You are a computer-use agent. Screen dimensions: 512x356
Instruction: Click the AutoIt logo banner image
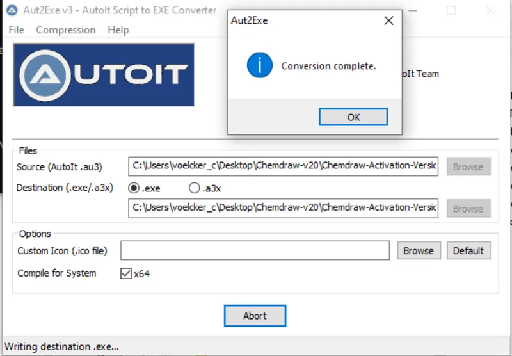pyautogui.click(x=104, y=75)
